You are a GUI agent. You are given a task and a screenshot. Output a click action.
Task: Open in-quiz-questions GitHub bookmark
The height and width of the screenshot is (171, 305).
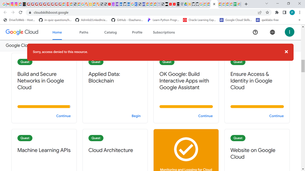tap(55, 20)
